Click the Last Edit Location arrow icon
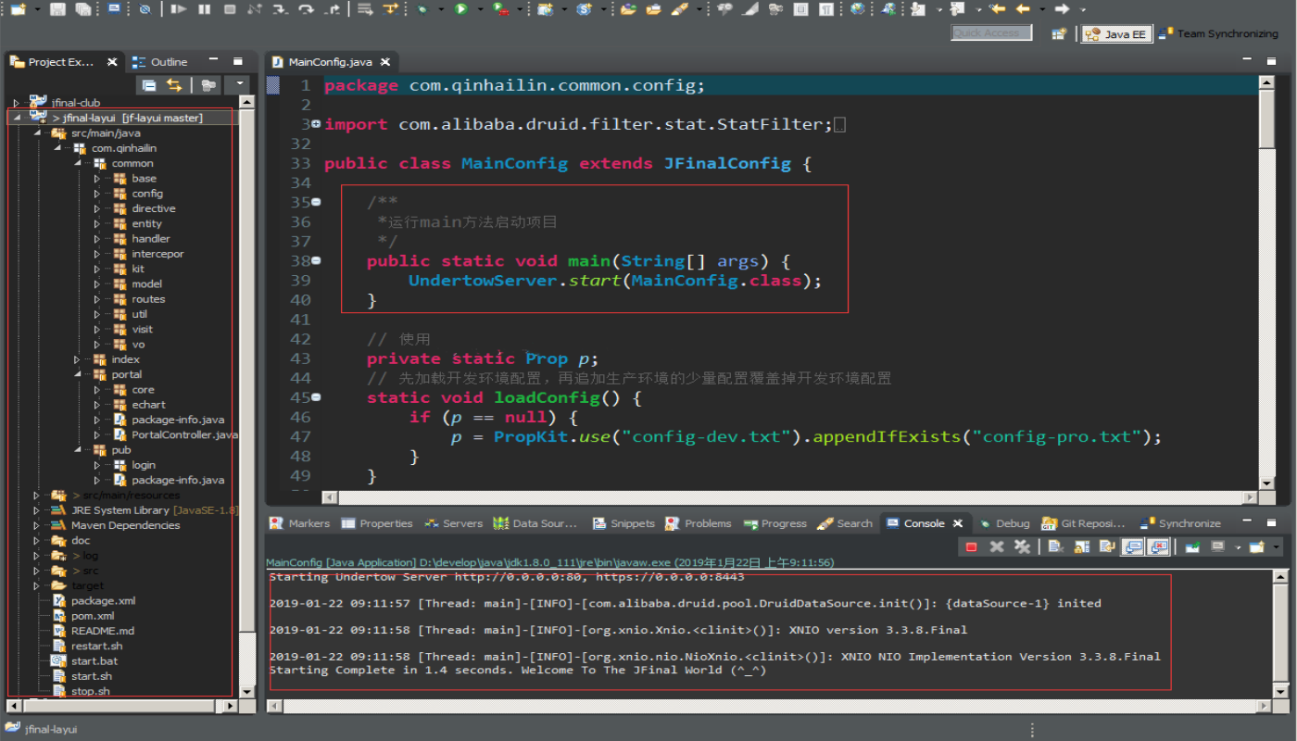 pos(998,9)
